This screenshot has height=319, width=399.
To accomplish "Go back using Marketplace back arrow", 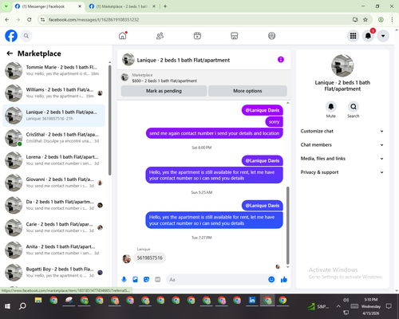I will pyautogui.click(x=10, y=53).
